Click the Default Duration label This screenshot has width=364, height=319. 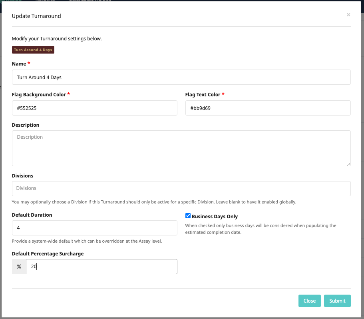point(32,215)
